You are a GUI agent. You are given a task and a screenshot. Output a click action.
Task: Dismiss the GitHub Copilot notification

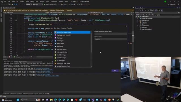tap(69, 10)
